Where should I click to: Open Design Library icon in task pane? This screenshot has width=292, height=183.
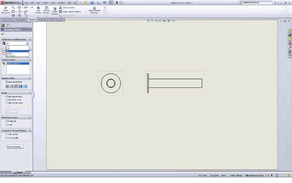click(x=290, y=35)
